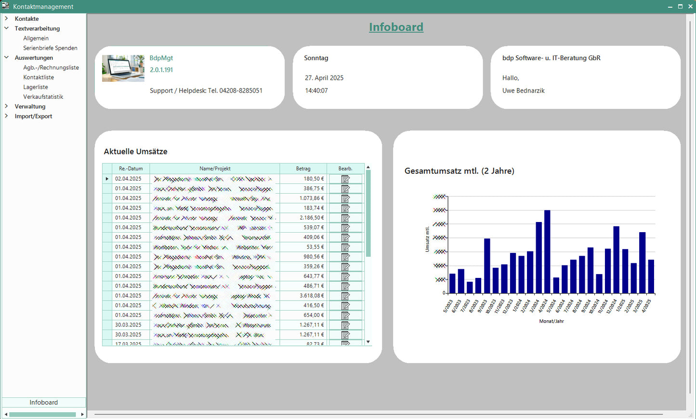This screenshot has width=696, height=419.
Task: Open the Agb.-/Rechnungsliste report
Action: (51, 67)
